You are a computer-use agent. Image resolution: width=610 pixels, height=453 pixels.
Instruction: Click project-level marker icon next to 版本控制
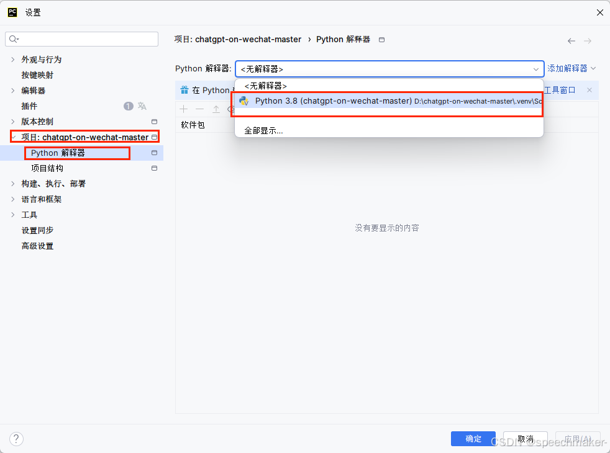pyautogui.click(x=155, y=122)
